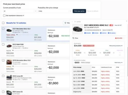Click the 2021 Mercedes-Benz GLC price slider
Viewport: 128px width, 95px height.
click(25, 35)
